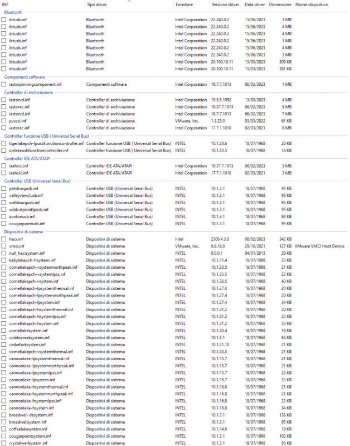Select the valleyview2usb.inf file name
Viewport: 350px width, 446px height.
26,196
